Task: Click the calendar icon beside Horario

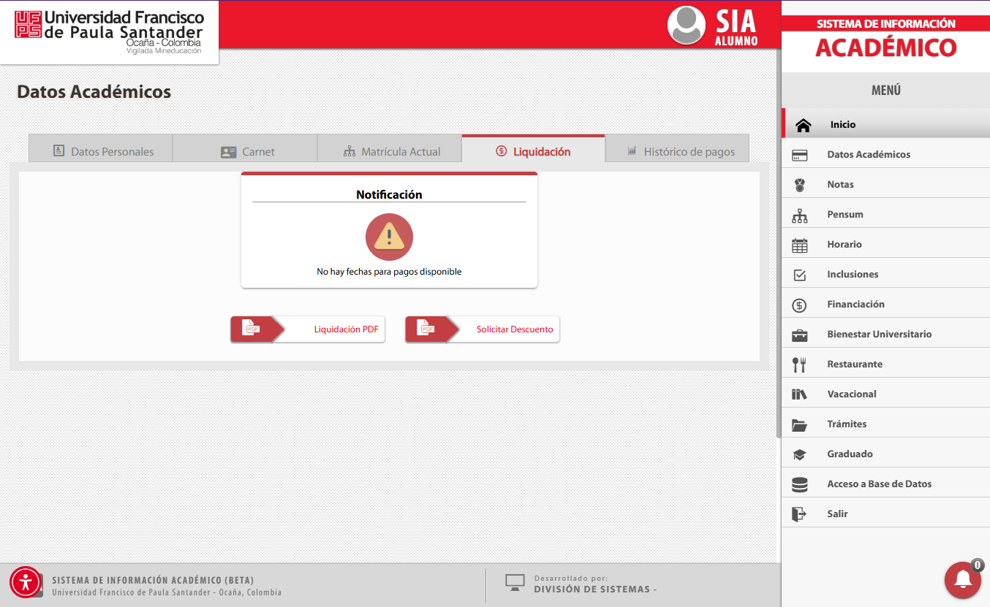Action: click(800, 245)
